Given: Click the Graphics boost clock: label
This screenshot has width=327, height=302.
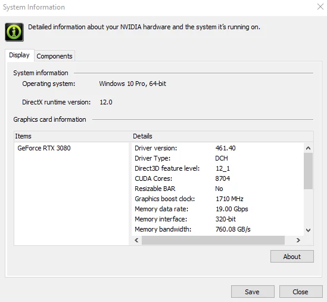Looking at the screenshot, I should tap(165, 199).
